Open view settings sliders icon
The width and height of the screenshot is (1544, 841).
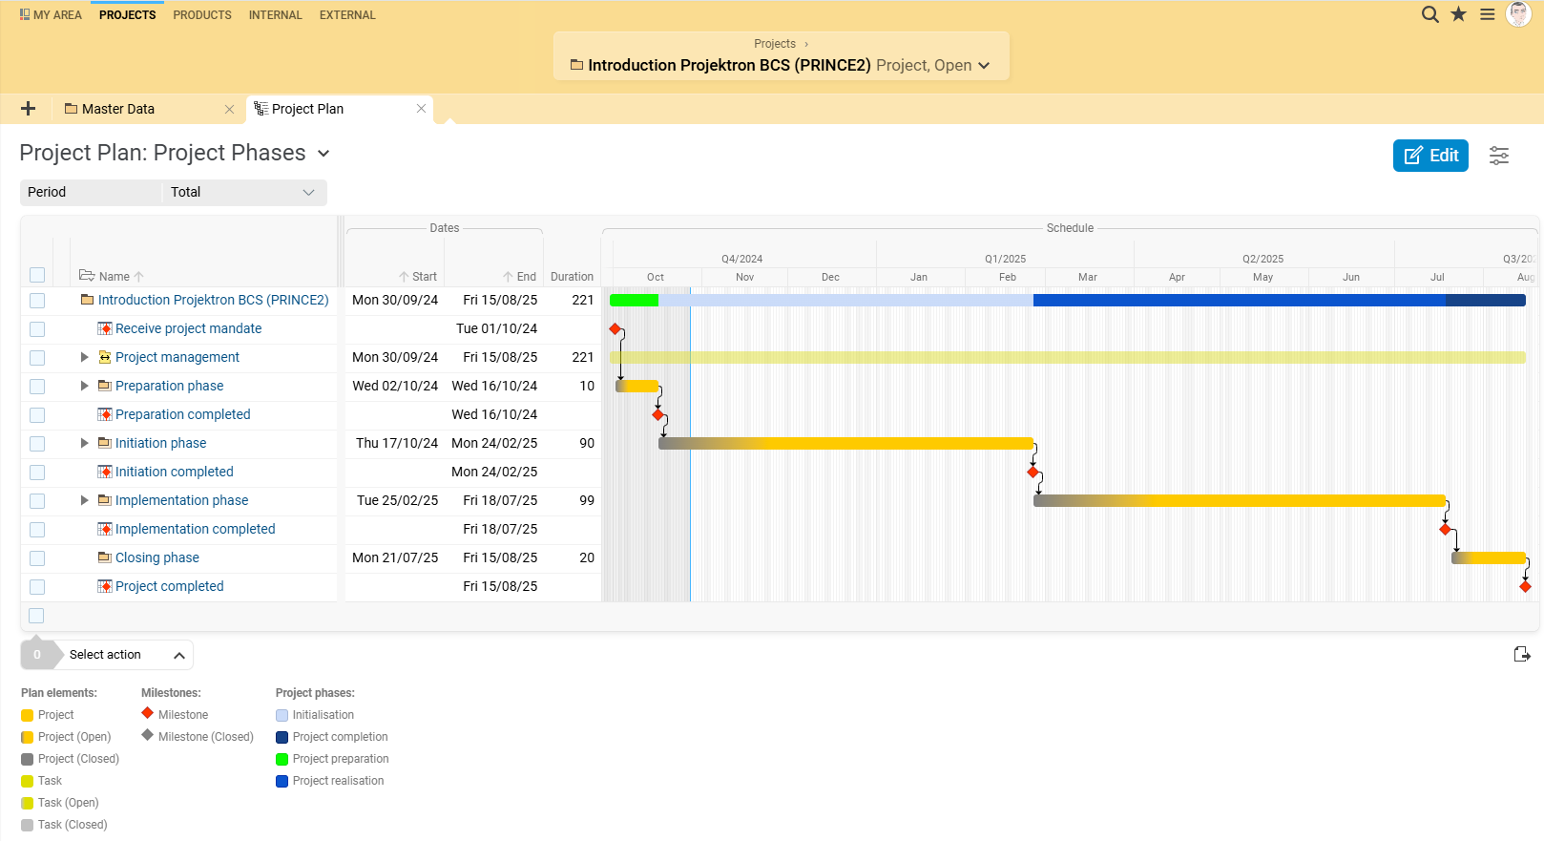coord(1499,156)
